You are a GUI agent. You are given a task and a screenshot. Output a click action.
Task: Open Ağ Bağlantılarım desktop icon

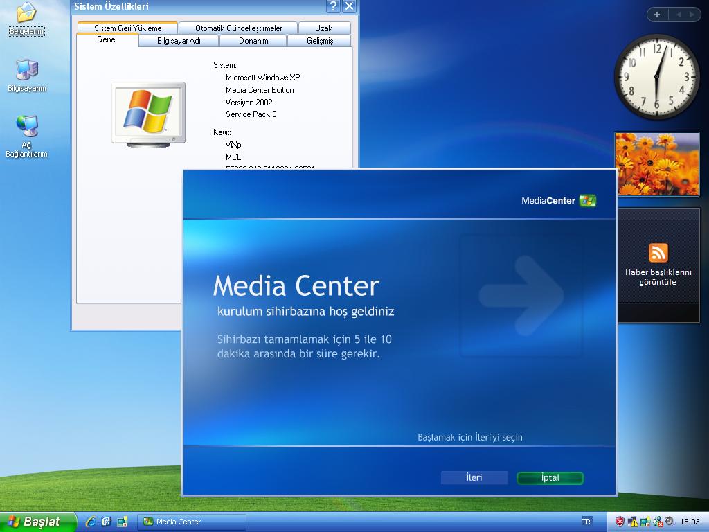point(27,136)
